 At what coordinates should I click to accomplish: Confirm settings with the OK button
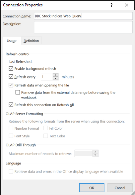pos(92,188)
